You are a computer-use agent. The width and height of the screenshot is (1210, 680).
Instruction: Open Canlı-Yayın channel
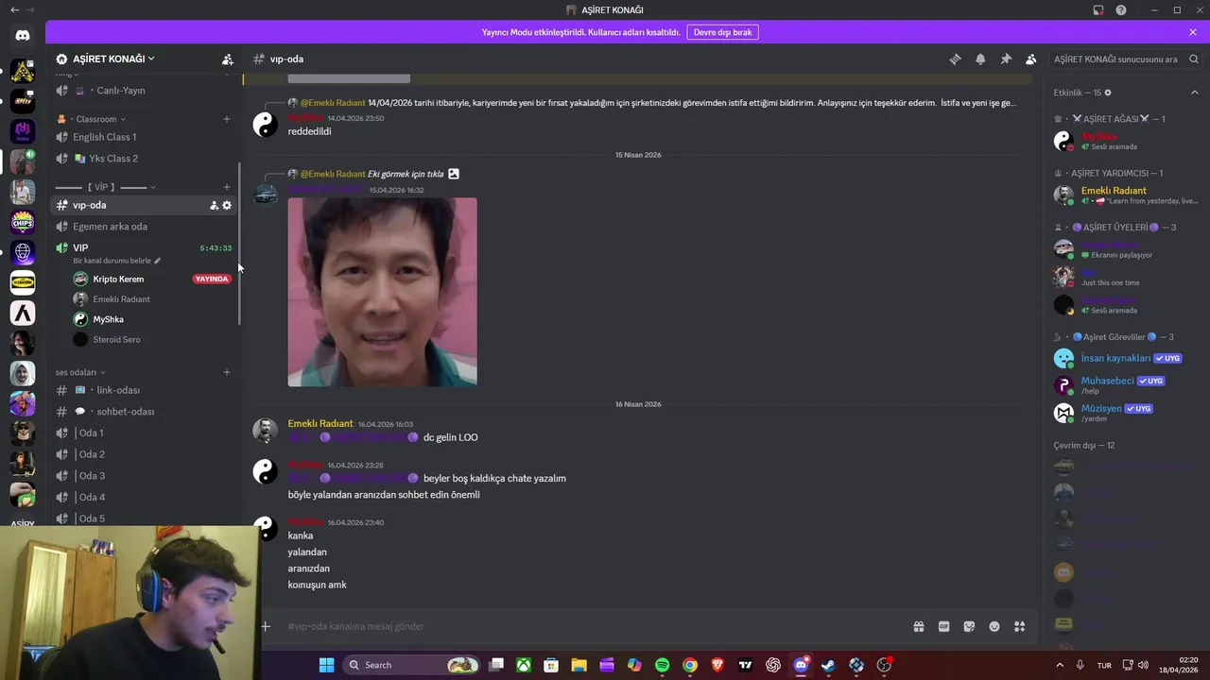(144, 91)
